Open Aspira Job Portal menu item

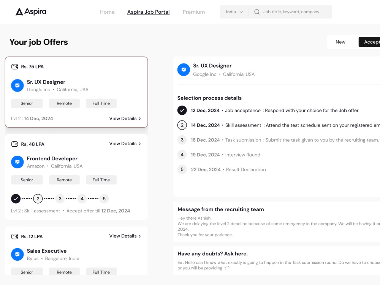(148, 12)
